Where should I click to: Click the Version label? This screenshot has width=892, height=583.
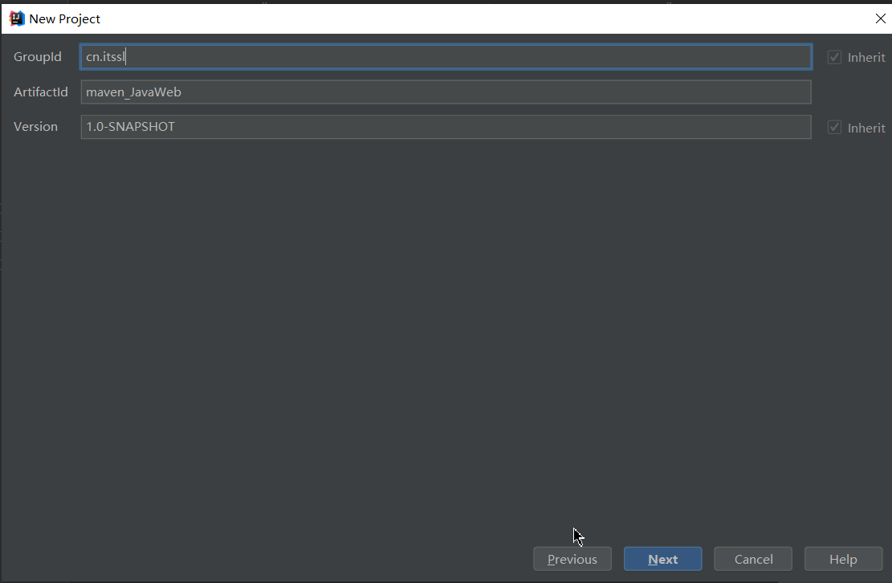pos(36,127)
